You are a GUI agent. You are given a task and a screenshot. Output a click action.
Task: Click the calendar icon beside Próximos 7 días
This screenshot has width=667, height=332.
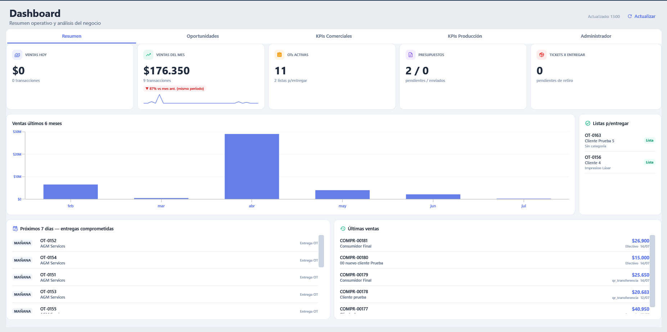15,229
